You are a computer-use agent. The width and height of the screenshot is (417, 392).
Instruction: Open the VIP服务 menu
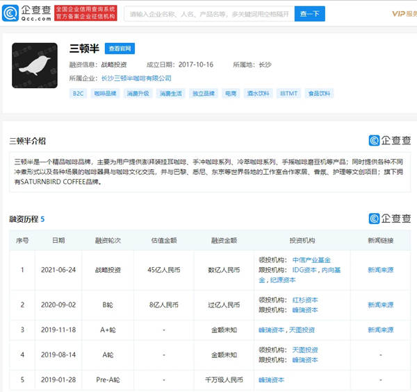[x=403, y=13]
